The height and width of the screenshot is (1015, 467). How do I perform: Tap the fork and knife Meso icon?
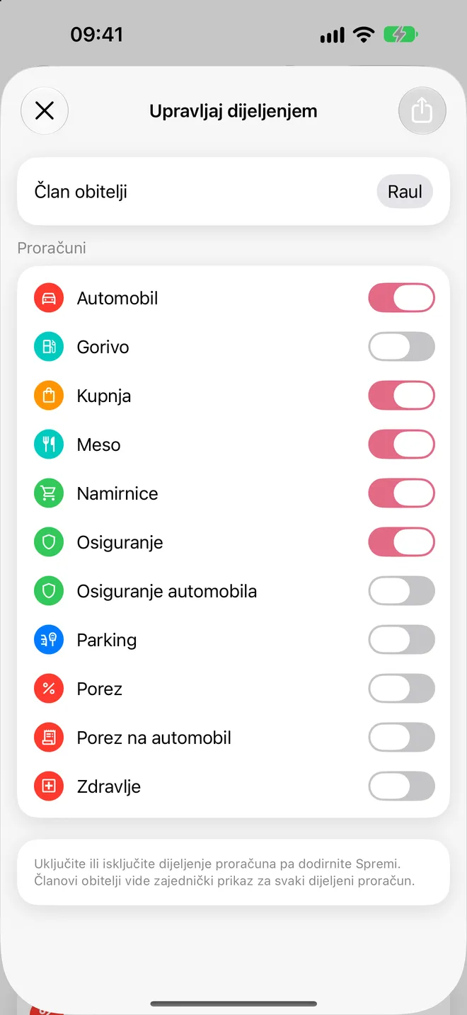coord(49,445)
